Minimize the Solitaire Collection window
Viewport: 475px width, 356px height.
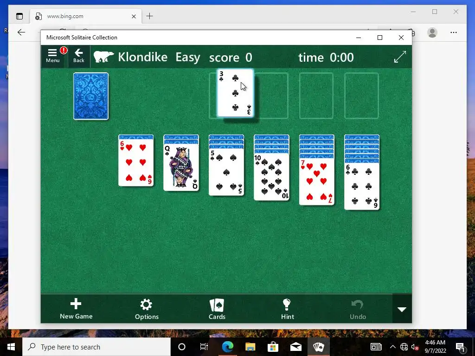click(359, 38)
